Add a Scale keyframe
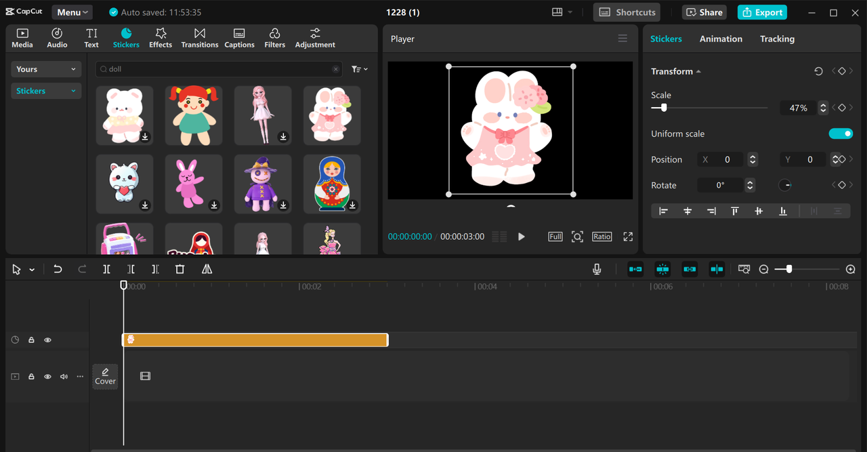This screenshot has width=867, height=452. click(x=842, y=108)
